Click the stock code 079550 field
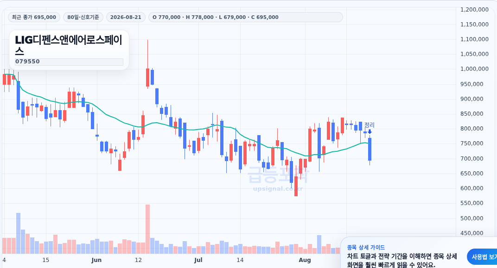This screenshot has width=497, height=268. (x=69, y=62)
